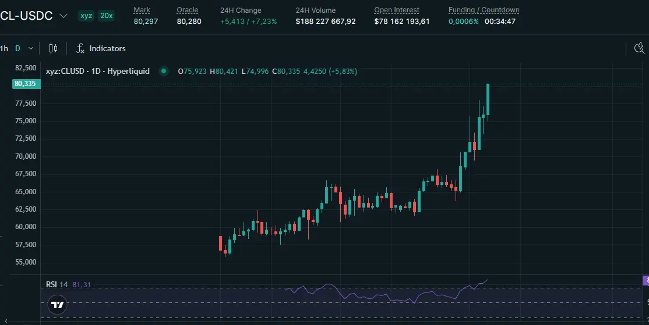Click the xyz:CLUSD 1D Hyperliquid chart title
Image resolution: width=649 pixels, height=325 pixels.
[98, 71]
